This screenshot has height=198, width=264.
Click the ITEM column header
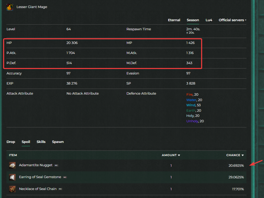(13, 155)
